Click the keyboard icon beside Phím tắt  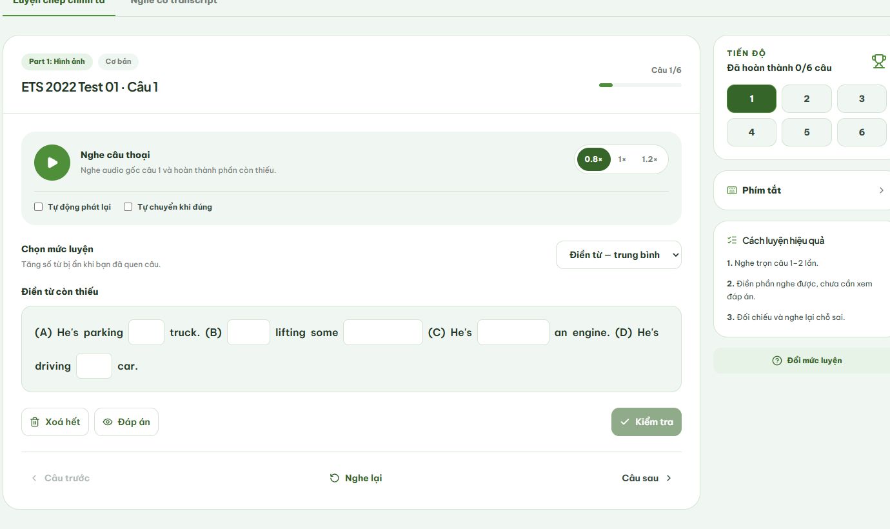[x=731, y=190]
